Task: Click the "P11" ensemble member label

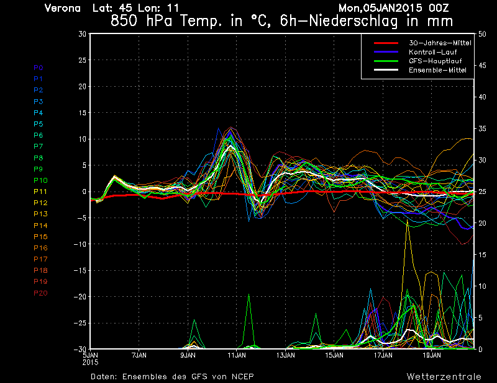Action: pos(40,191)
